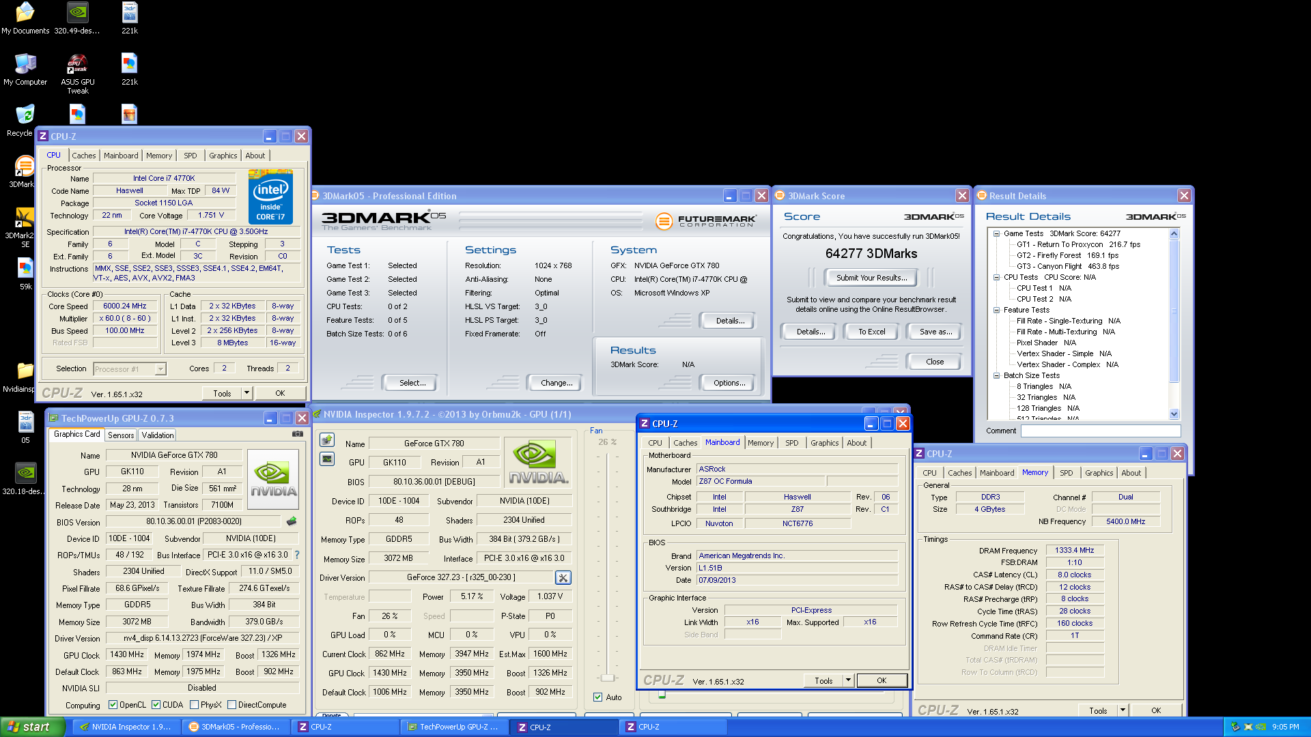This screenshot has width=1311, height=737.
Task: Open Tools dropdown arrow in CPU-Z CPU window
Action: [x=247, y=393]
